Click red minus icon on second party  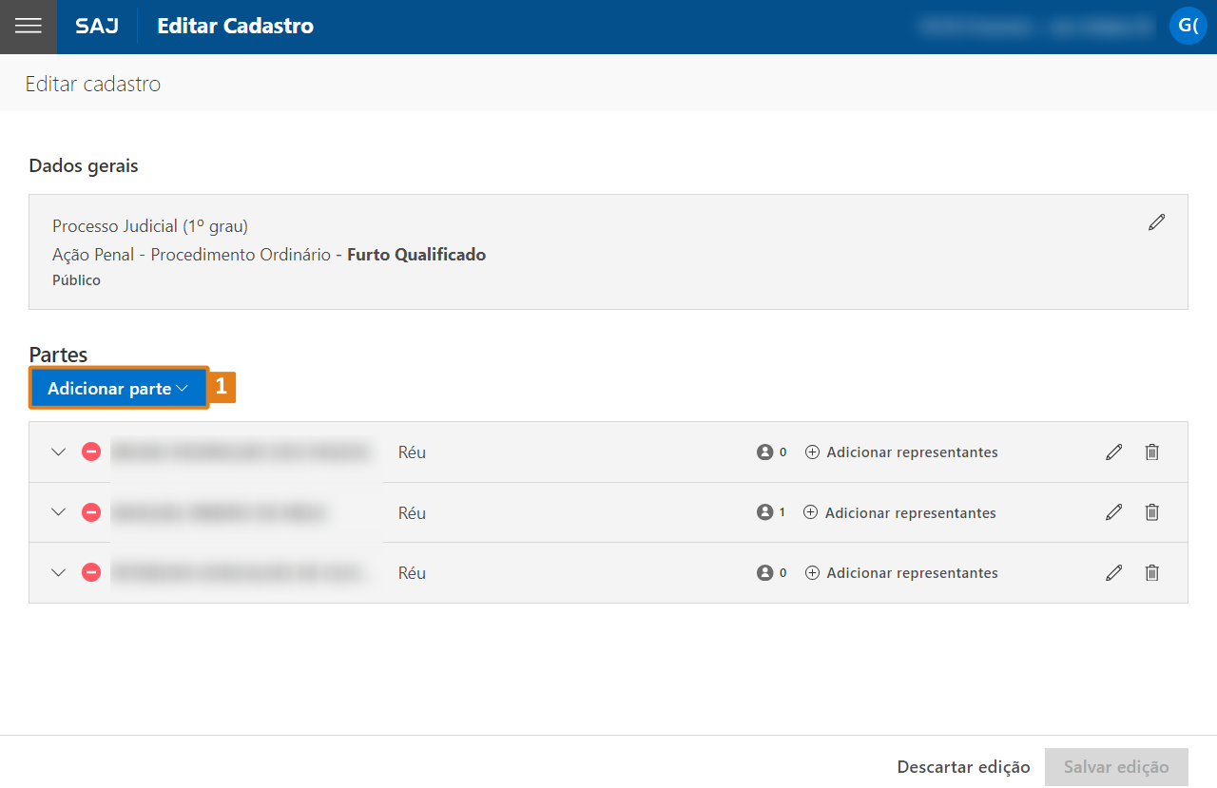pos(91,512)
